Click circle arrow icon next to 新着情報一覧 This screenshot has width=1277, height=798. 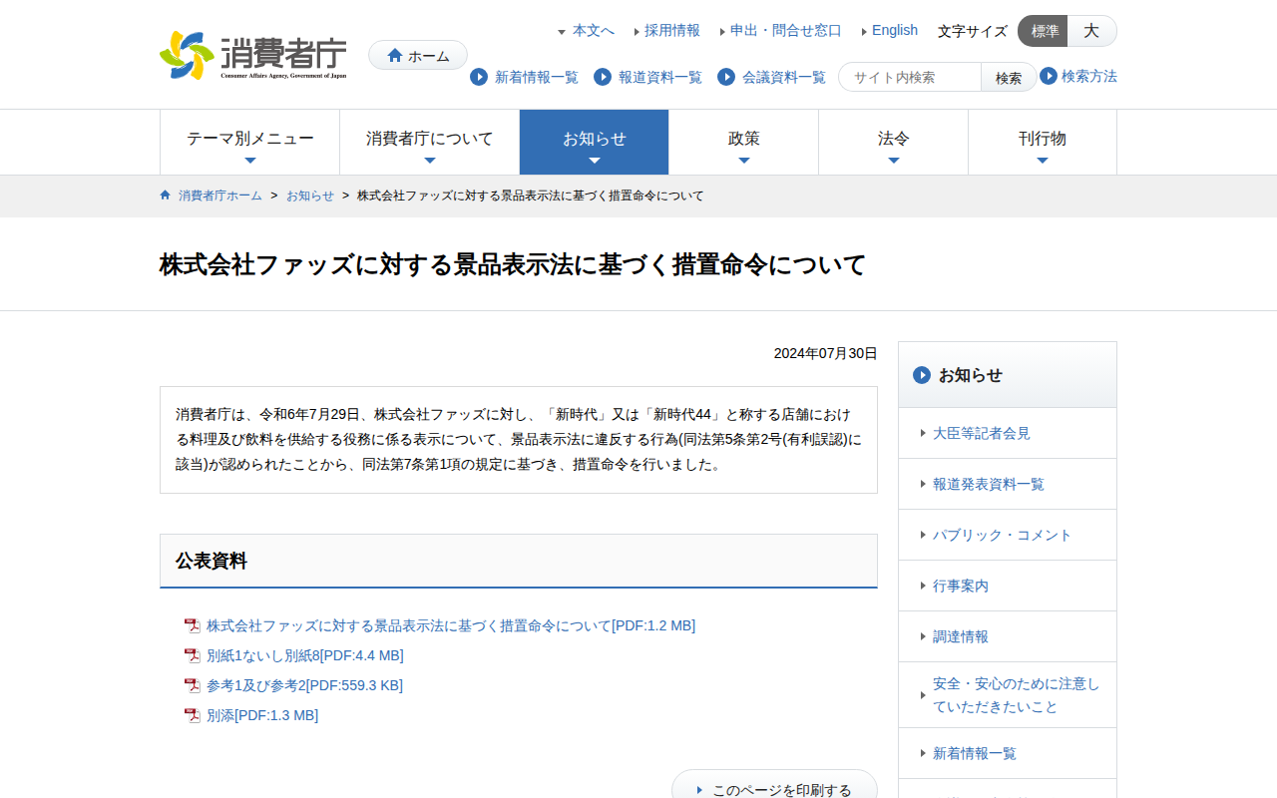479,77
